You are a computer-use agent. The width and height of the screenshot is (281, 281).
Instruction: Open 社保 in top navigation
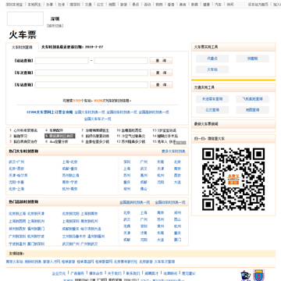coord(62,5)
